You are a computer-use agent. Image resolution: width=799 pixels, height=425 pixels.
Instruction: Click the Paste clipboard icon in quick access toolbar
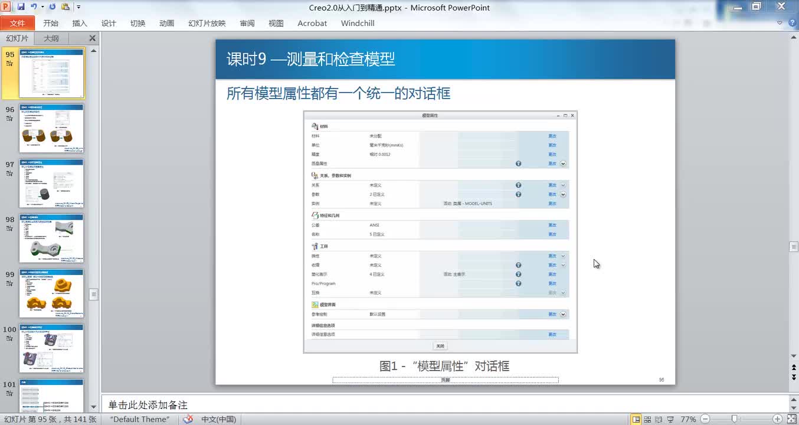(65, 7)
